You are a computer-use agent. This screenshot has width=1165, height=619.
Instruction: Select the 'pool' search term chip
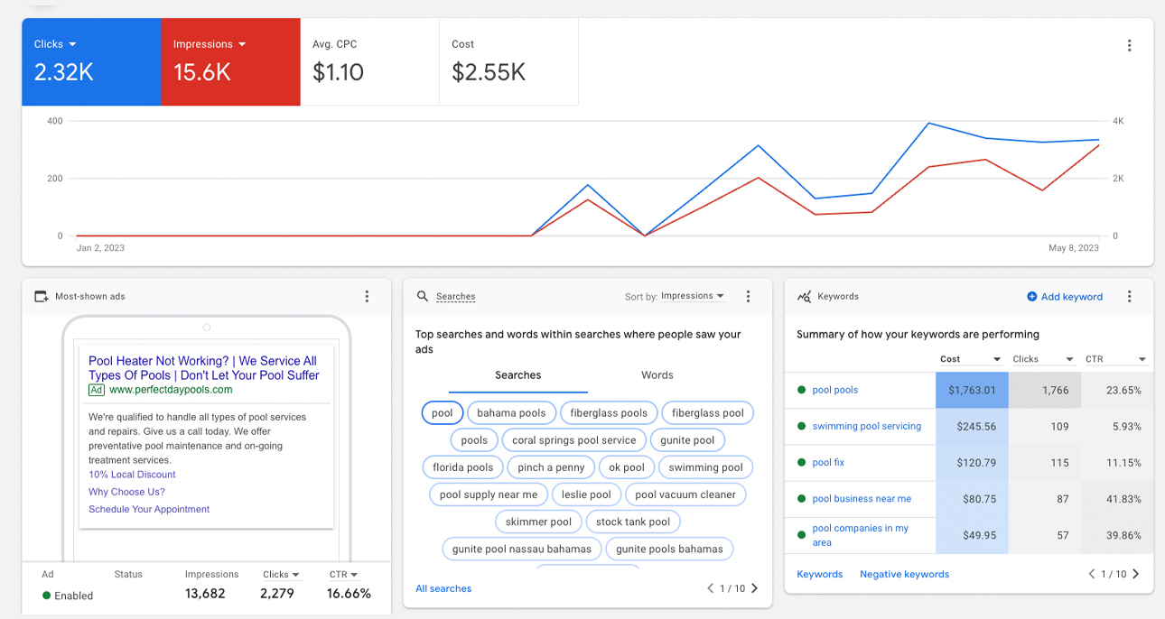point(443,413)
